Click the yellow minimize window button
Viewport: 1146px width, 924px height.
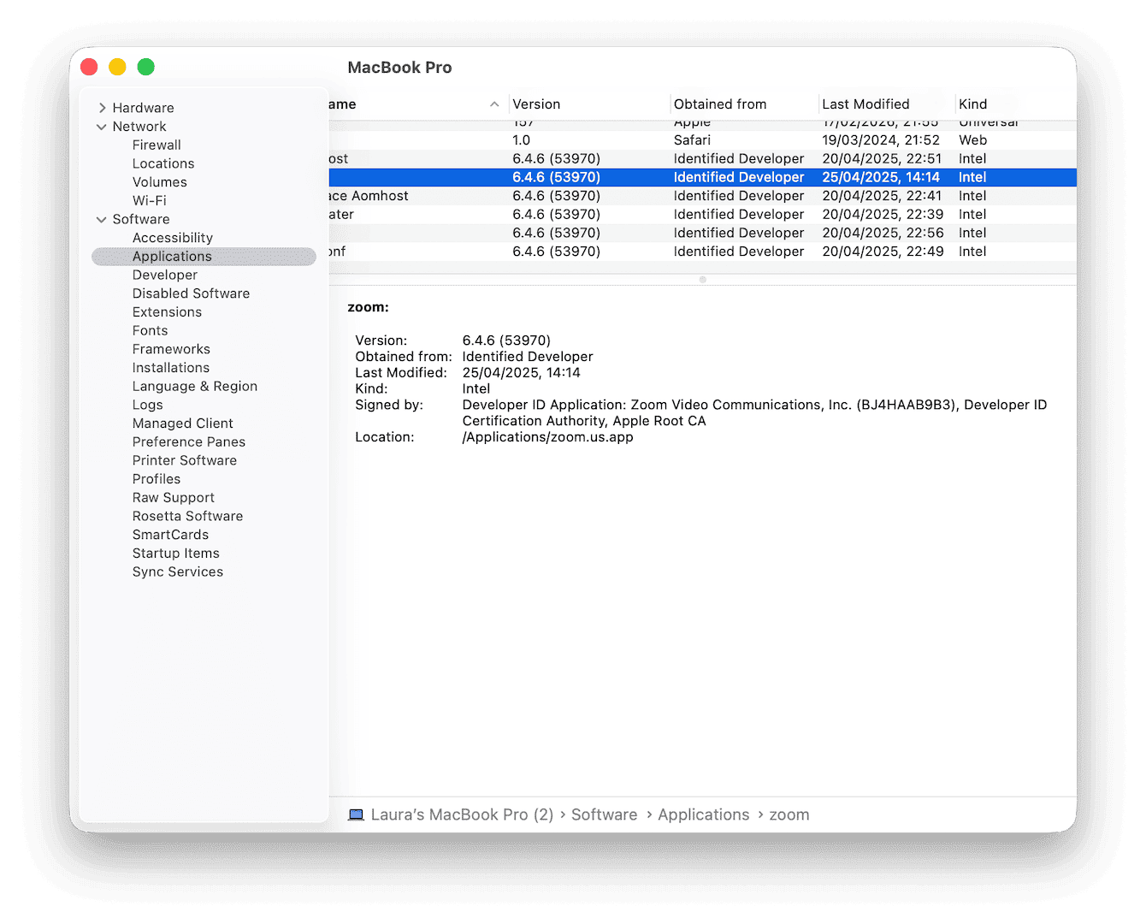pyautogui.click(x=117, y=67)
